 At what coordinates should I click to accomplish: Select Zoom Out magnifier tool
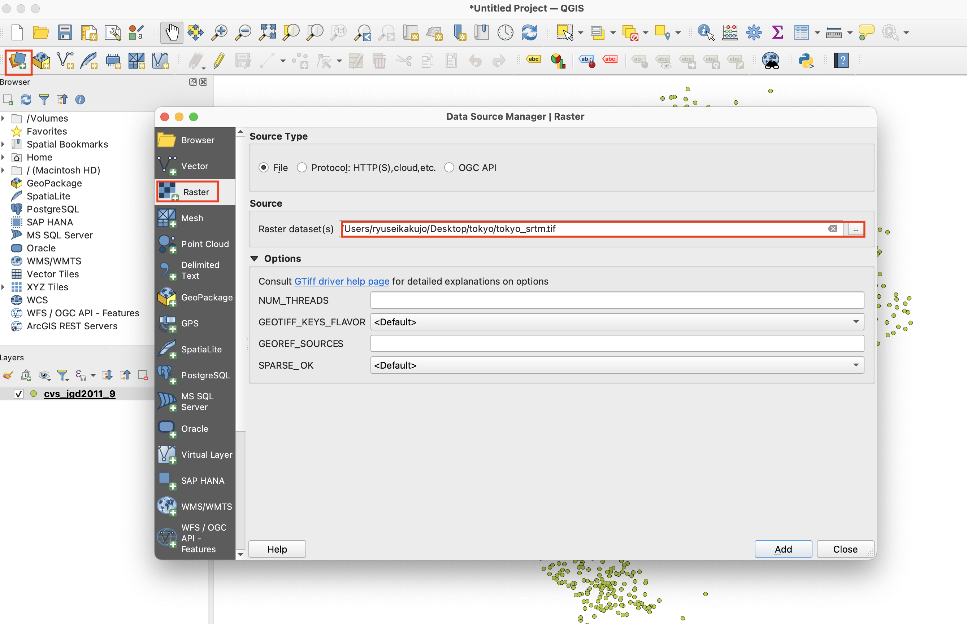click(243, 32)
